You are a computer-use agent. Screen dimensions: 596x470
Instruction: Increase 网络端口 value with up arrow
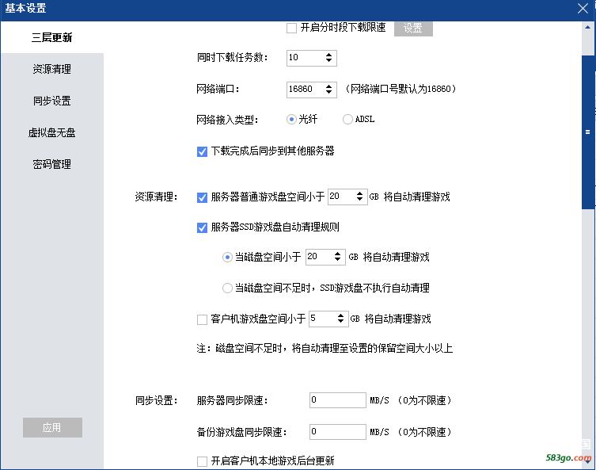coord(328,86)
